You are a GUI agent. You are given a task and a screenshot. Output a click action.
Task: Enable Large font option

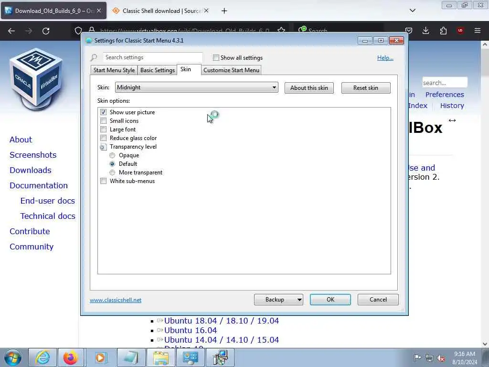tap(103, 129)
